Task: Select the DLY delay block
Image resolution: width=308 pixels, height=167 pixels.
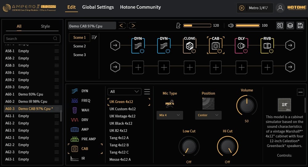Action: 241,45
